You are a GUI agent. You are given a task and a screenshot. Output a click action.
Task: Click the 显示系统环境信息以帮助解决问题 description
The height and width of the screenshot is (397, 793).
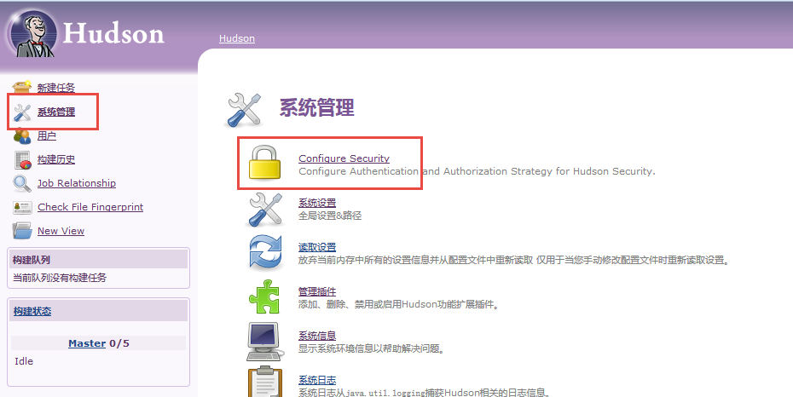click(x=372, y=348)
